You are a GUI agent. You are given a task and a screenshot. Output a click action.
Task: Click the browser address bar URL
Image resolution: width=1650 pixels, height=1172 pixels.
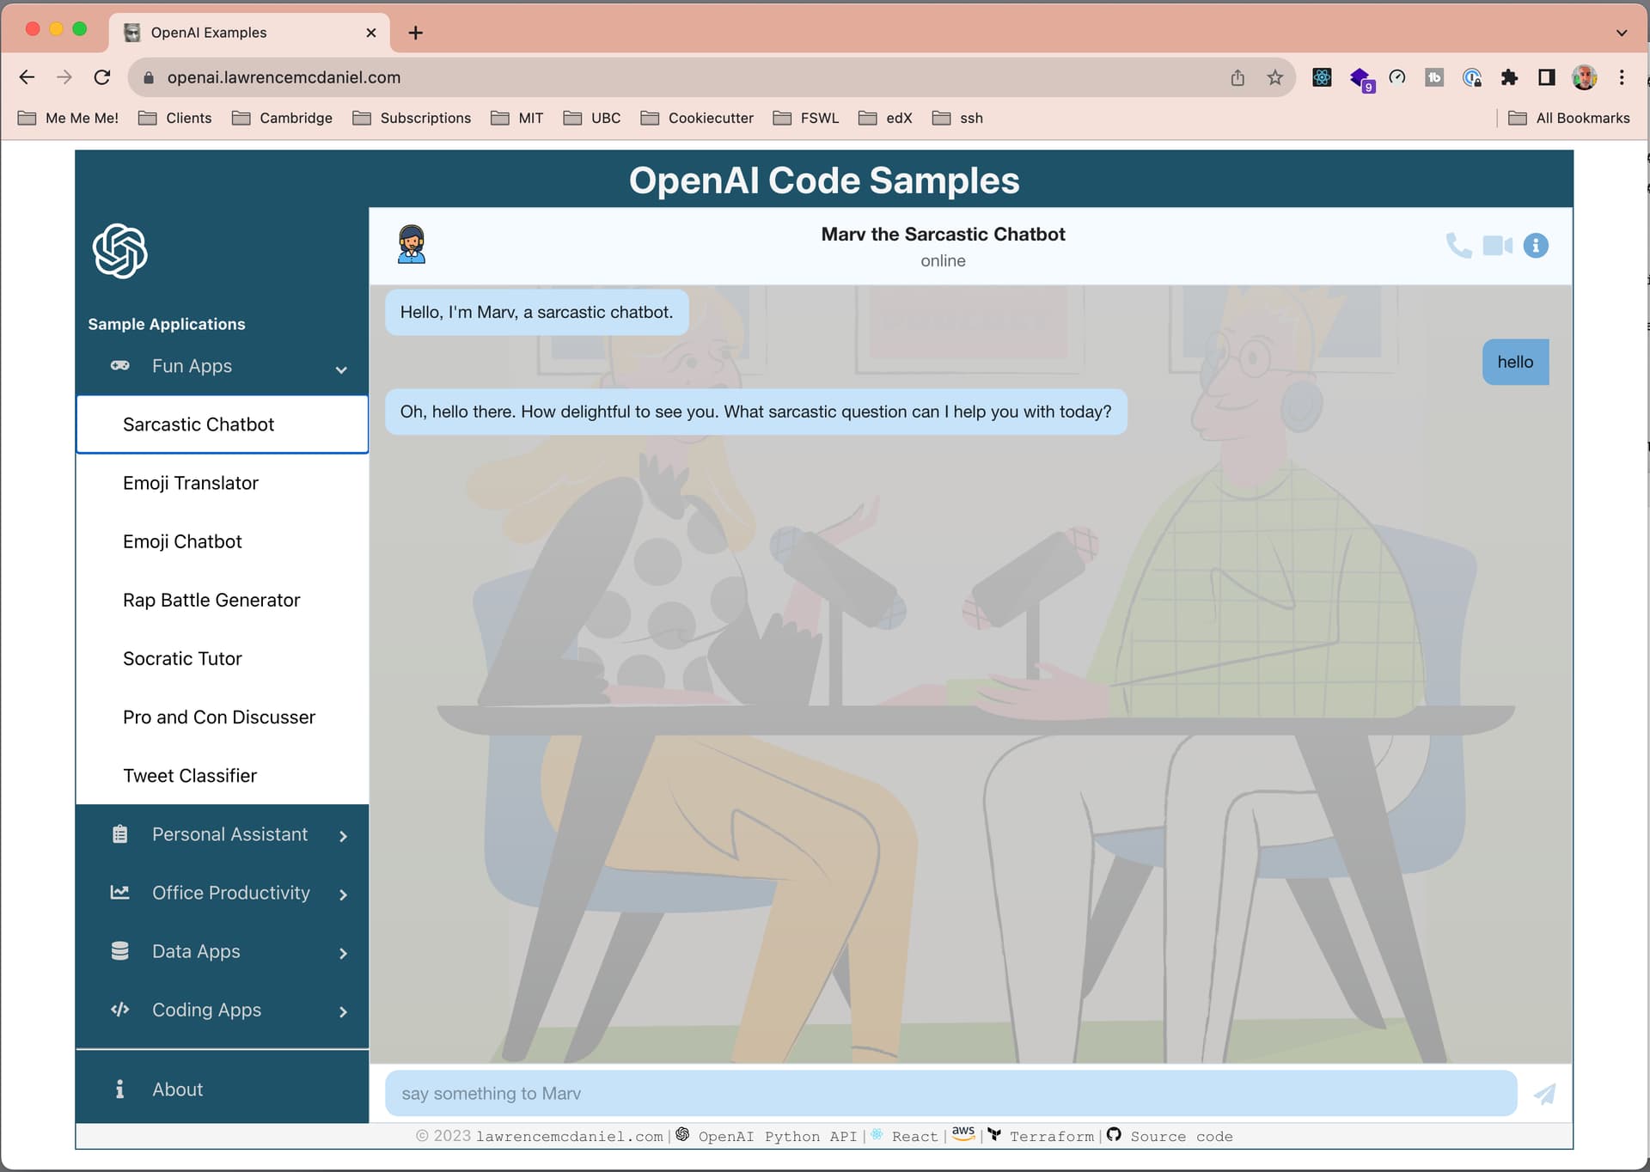tap(284, 77)
